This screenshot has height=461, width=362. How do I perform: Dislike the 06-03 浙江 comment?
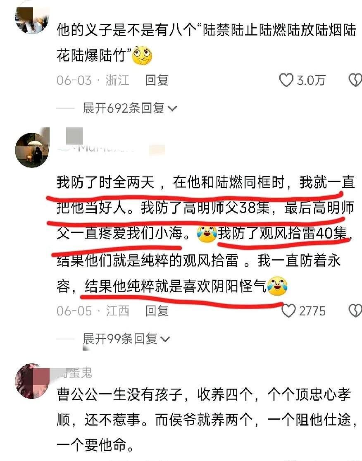355,80
